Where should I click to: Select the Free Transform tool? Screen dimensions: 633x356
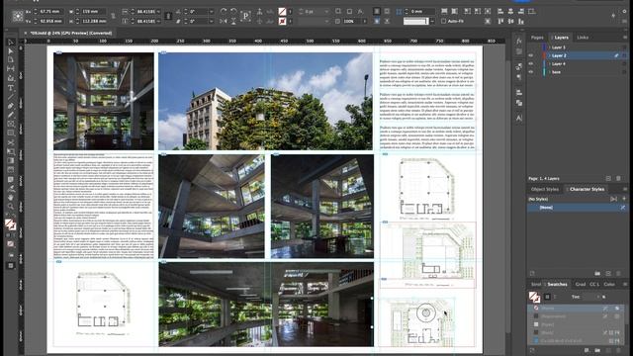point(11,151)
